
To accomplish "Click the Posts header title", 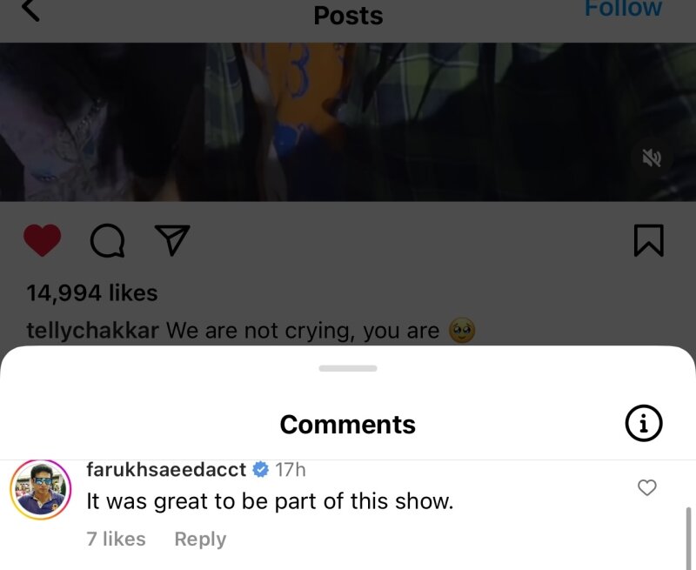I will coord(348,16).
